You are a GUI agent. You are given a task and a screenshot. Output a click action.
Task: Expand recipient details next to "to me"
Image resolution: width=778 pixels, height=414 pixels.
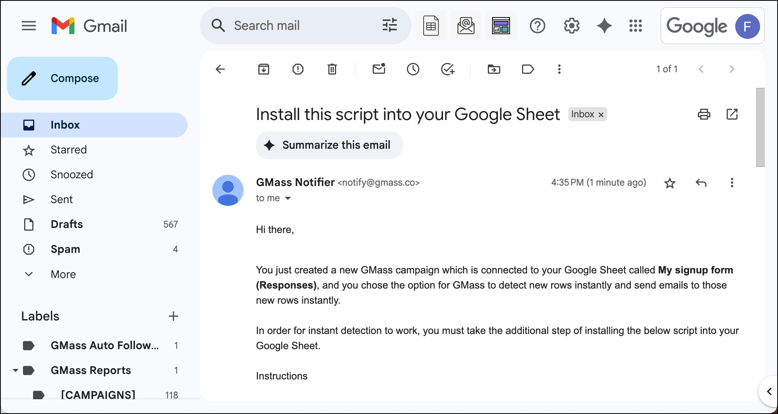pyautogui.click(x=288, y=198)
